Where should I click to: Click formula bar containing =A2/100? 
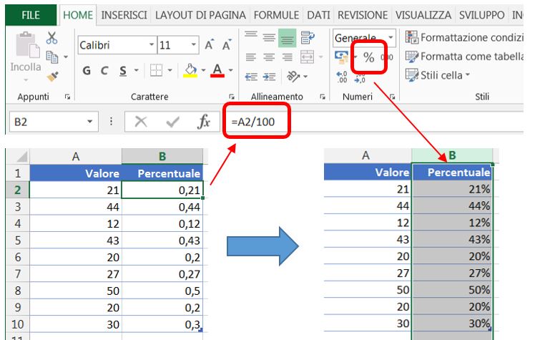coord(373,122)
